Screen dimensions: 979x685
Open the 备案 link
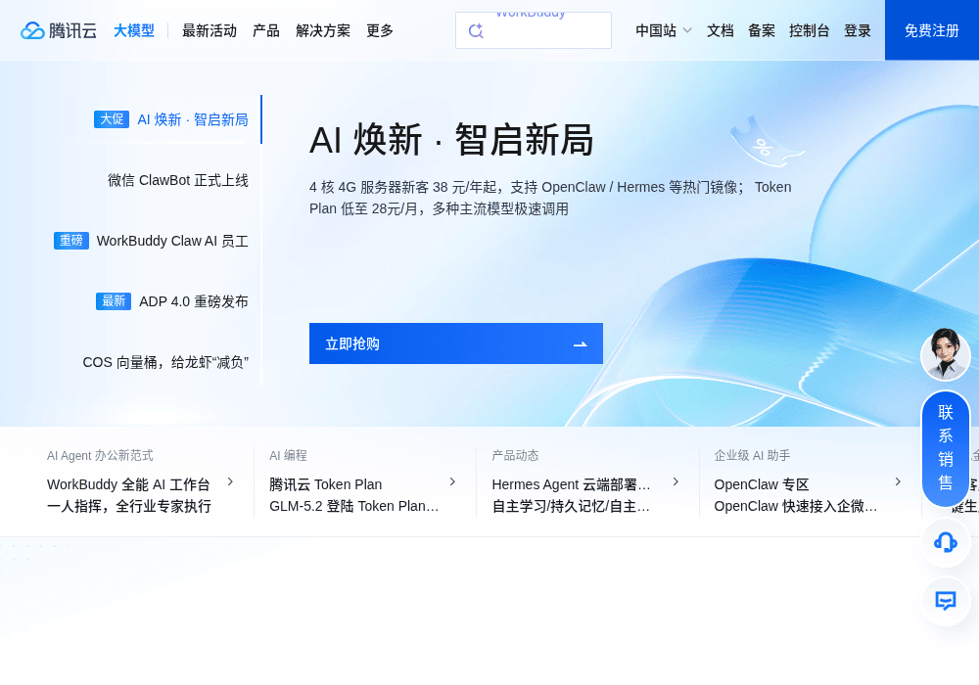(761, 30)
